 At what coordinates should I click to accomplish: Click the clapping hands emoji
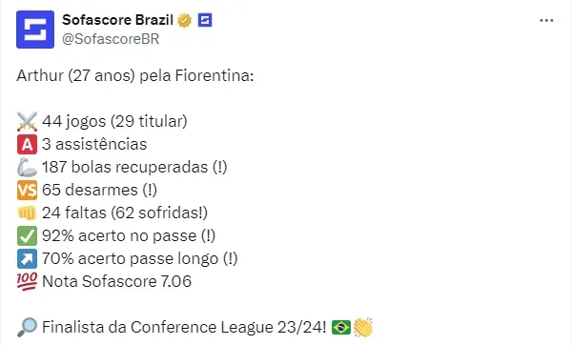point(363,327)
